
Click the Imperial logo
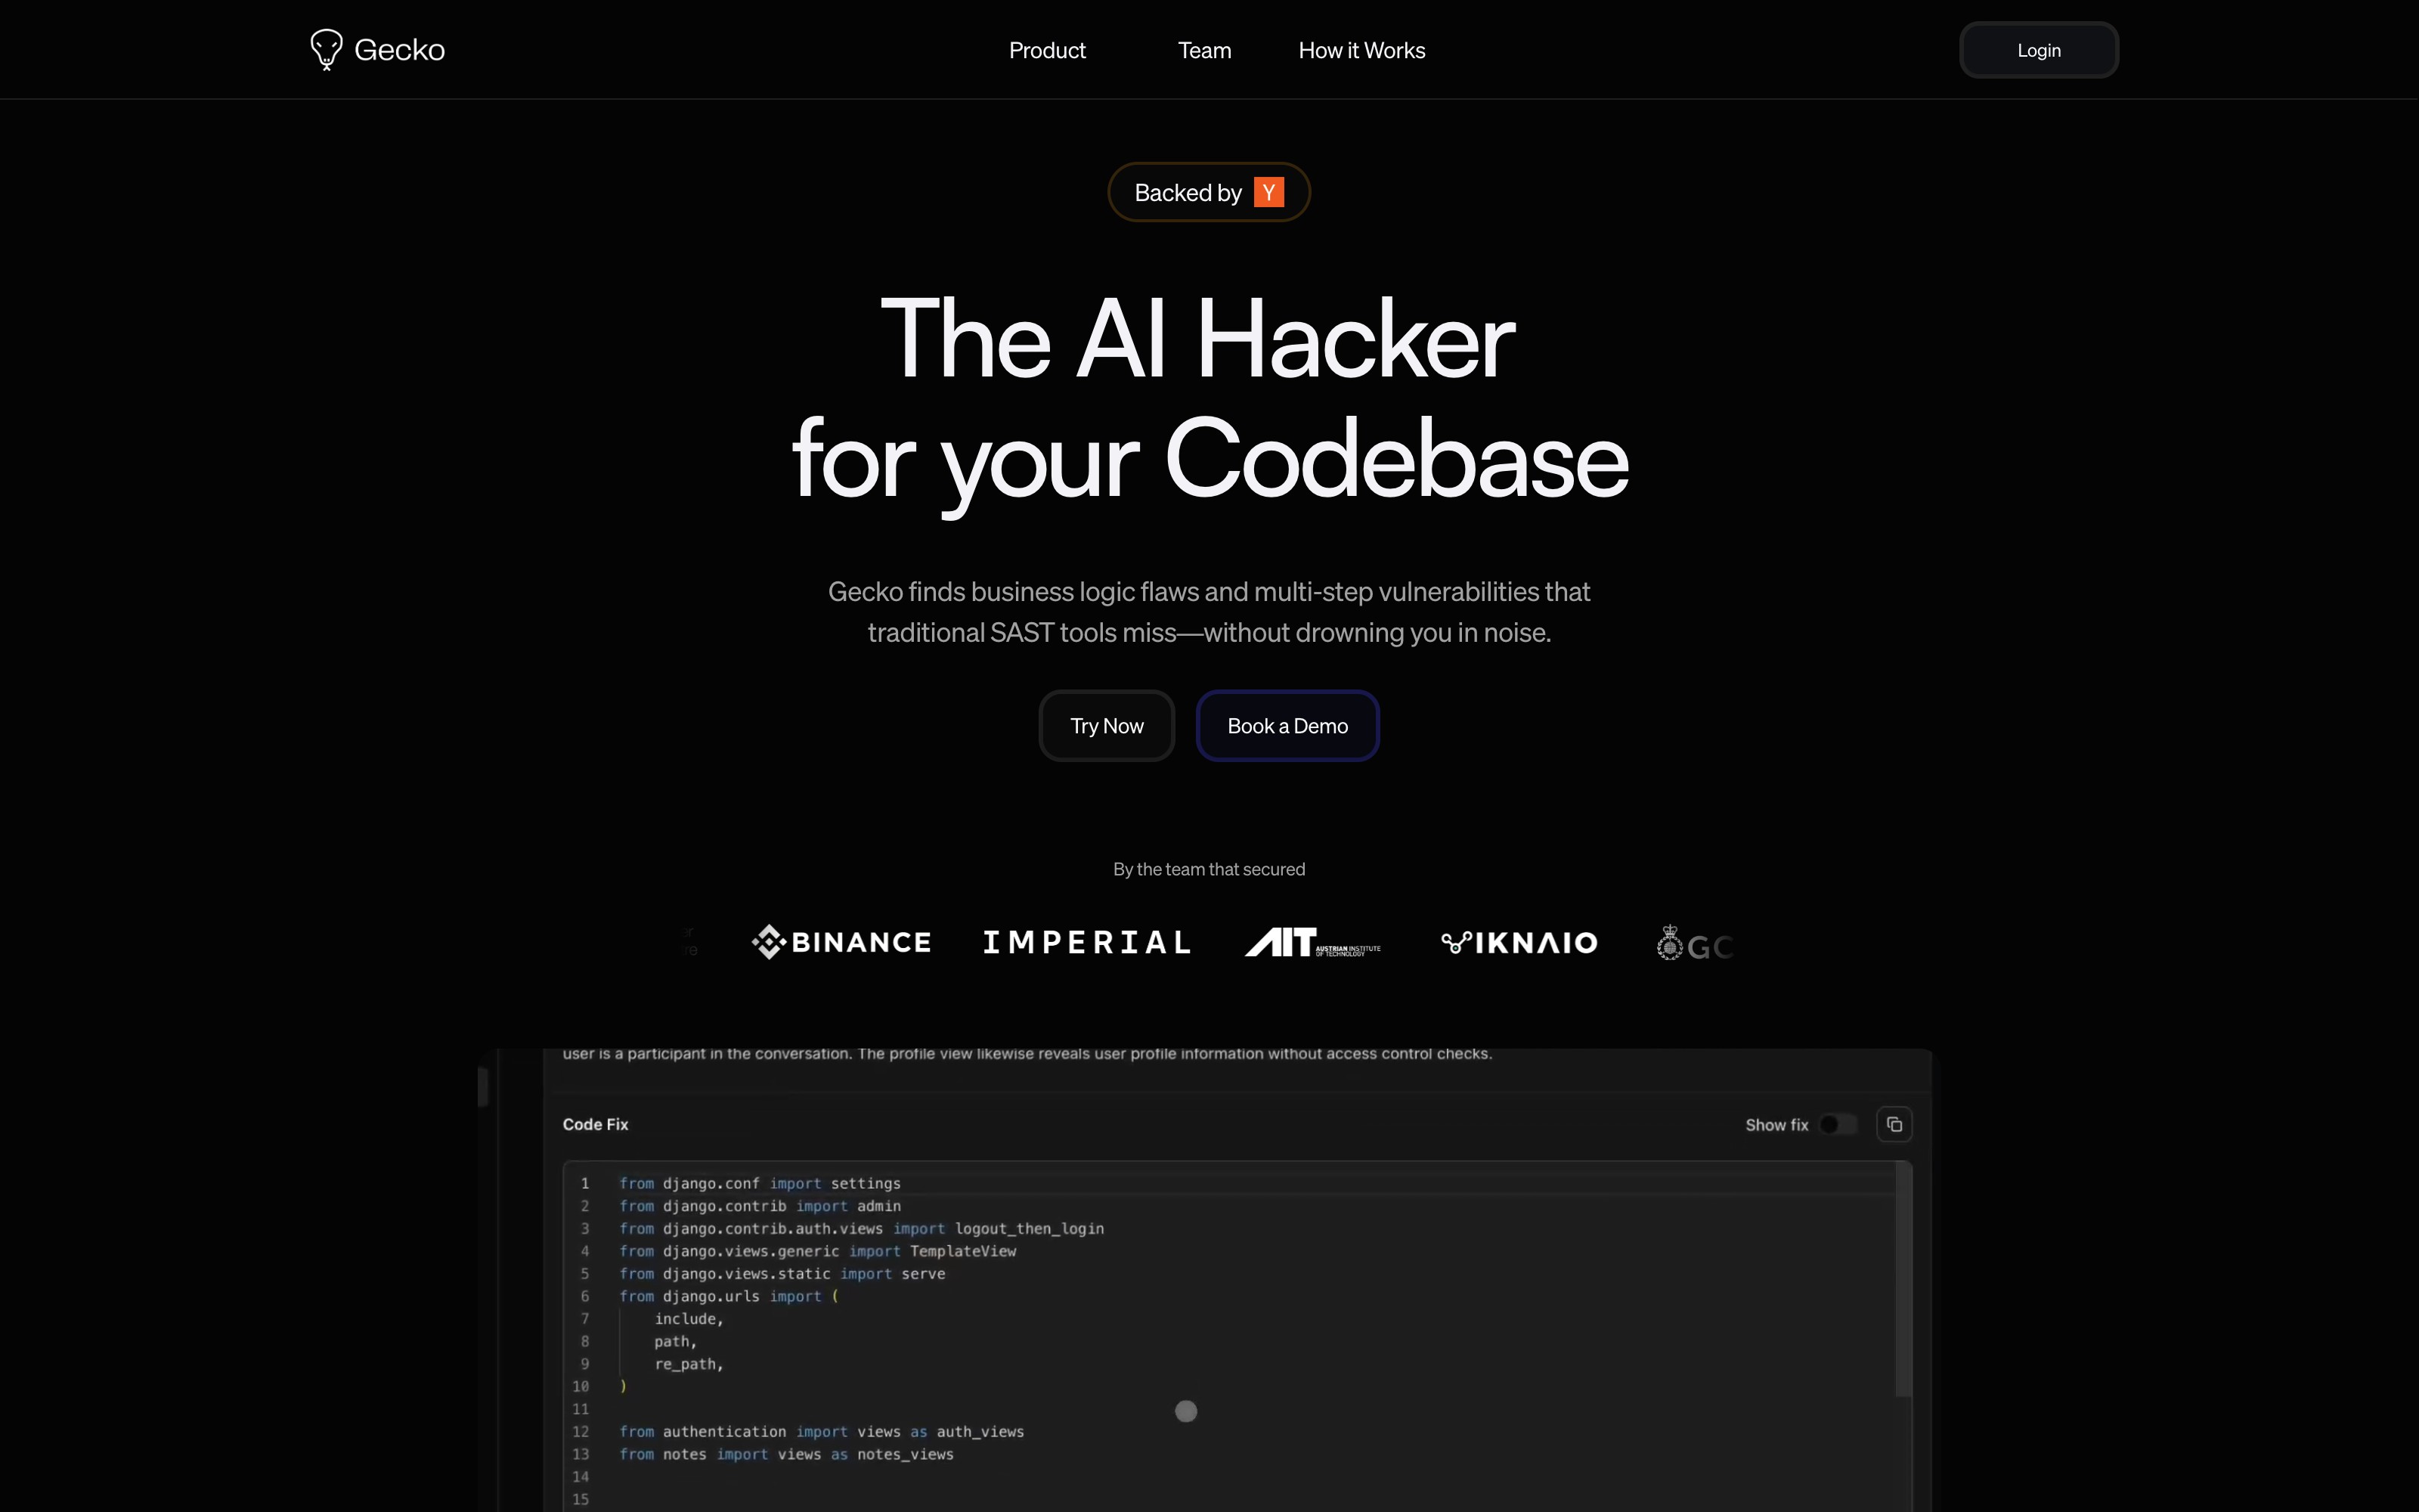pos(1086,942)
